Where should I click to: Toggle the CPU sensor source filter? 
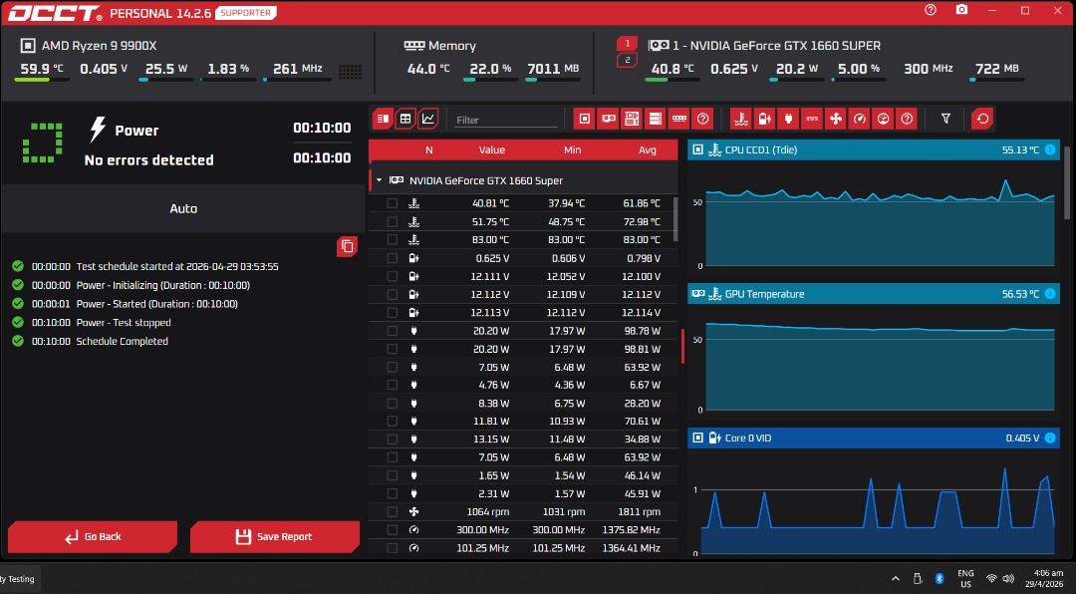click(x=584, y=119)
